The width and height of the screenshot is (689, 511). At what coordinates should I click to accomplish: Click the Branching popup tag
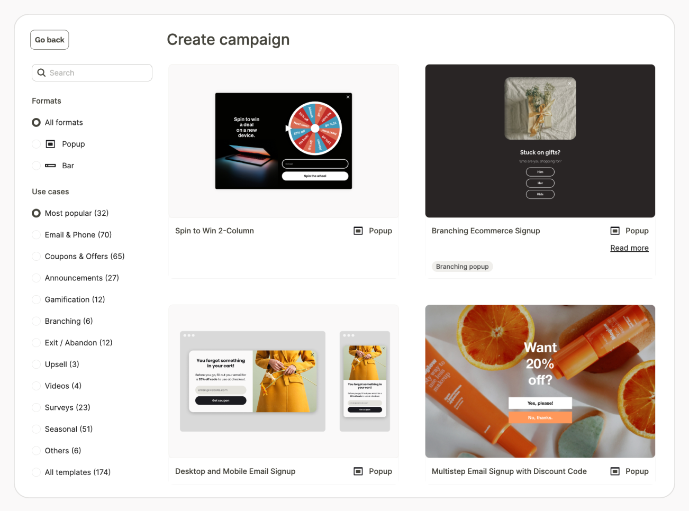tap(462, 267)
